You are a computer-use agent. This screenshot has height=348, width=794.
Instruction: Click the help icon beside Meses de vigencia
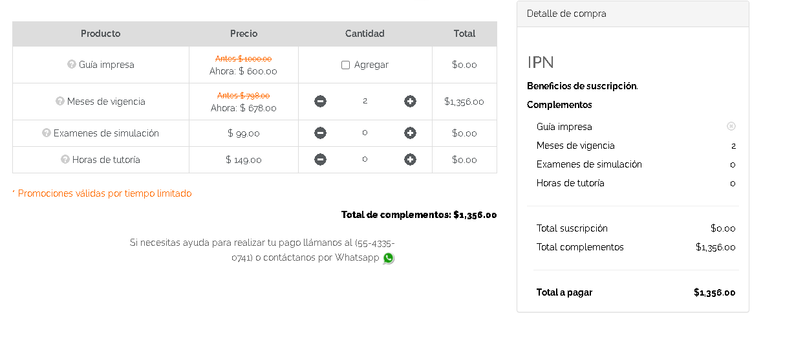[60, 101]
